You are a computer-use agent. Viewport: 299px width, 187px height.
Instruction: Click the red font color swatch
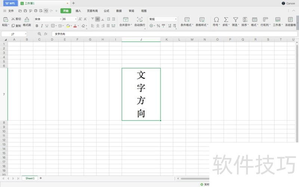pyautogui.click(x=75, y=26)
